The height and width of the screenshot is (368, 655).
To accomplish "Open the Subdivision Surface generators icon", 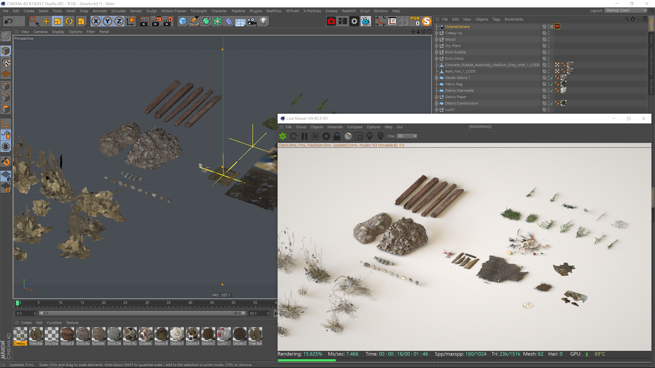I will tap(206, 21).
